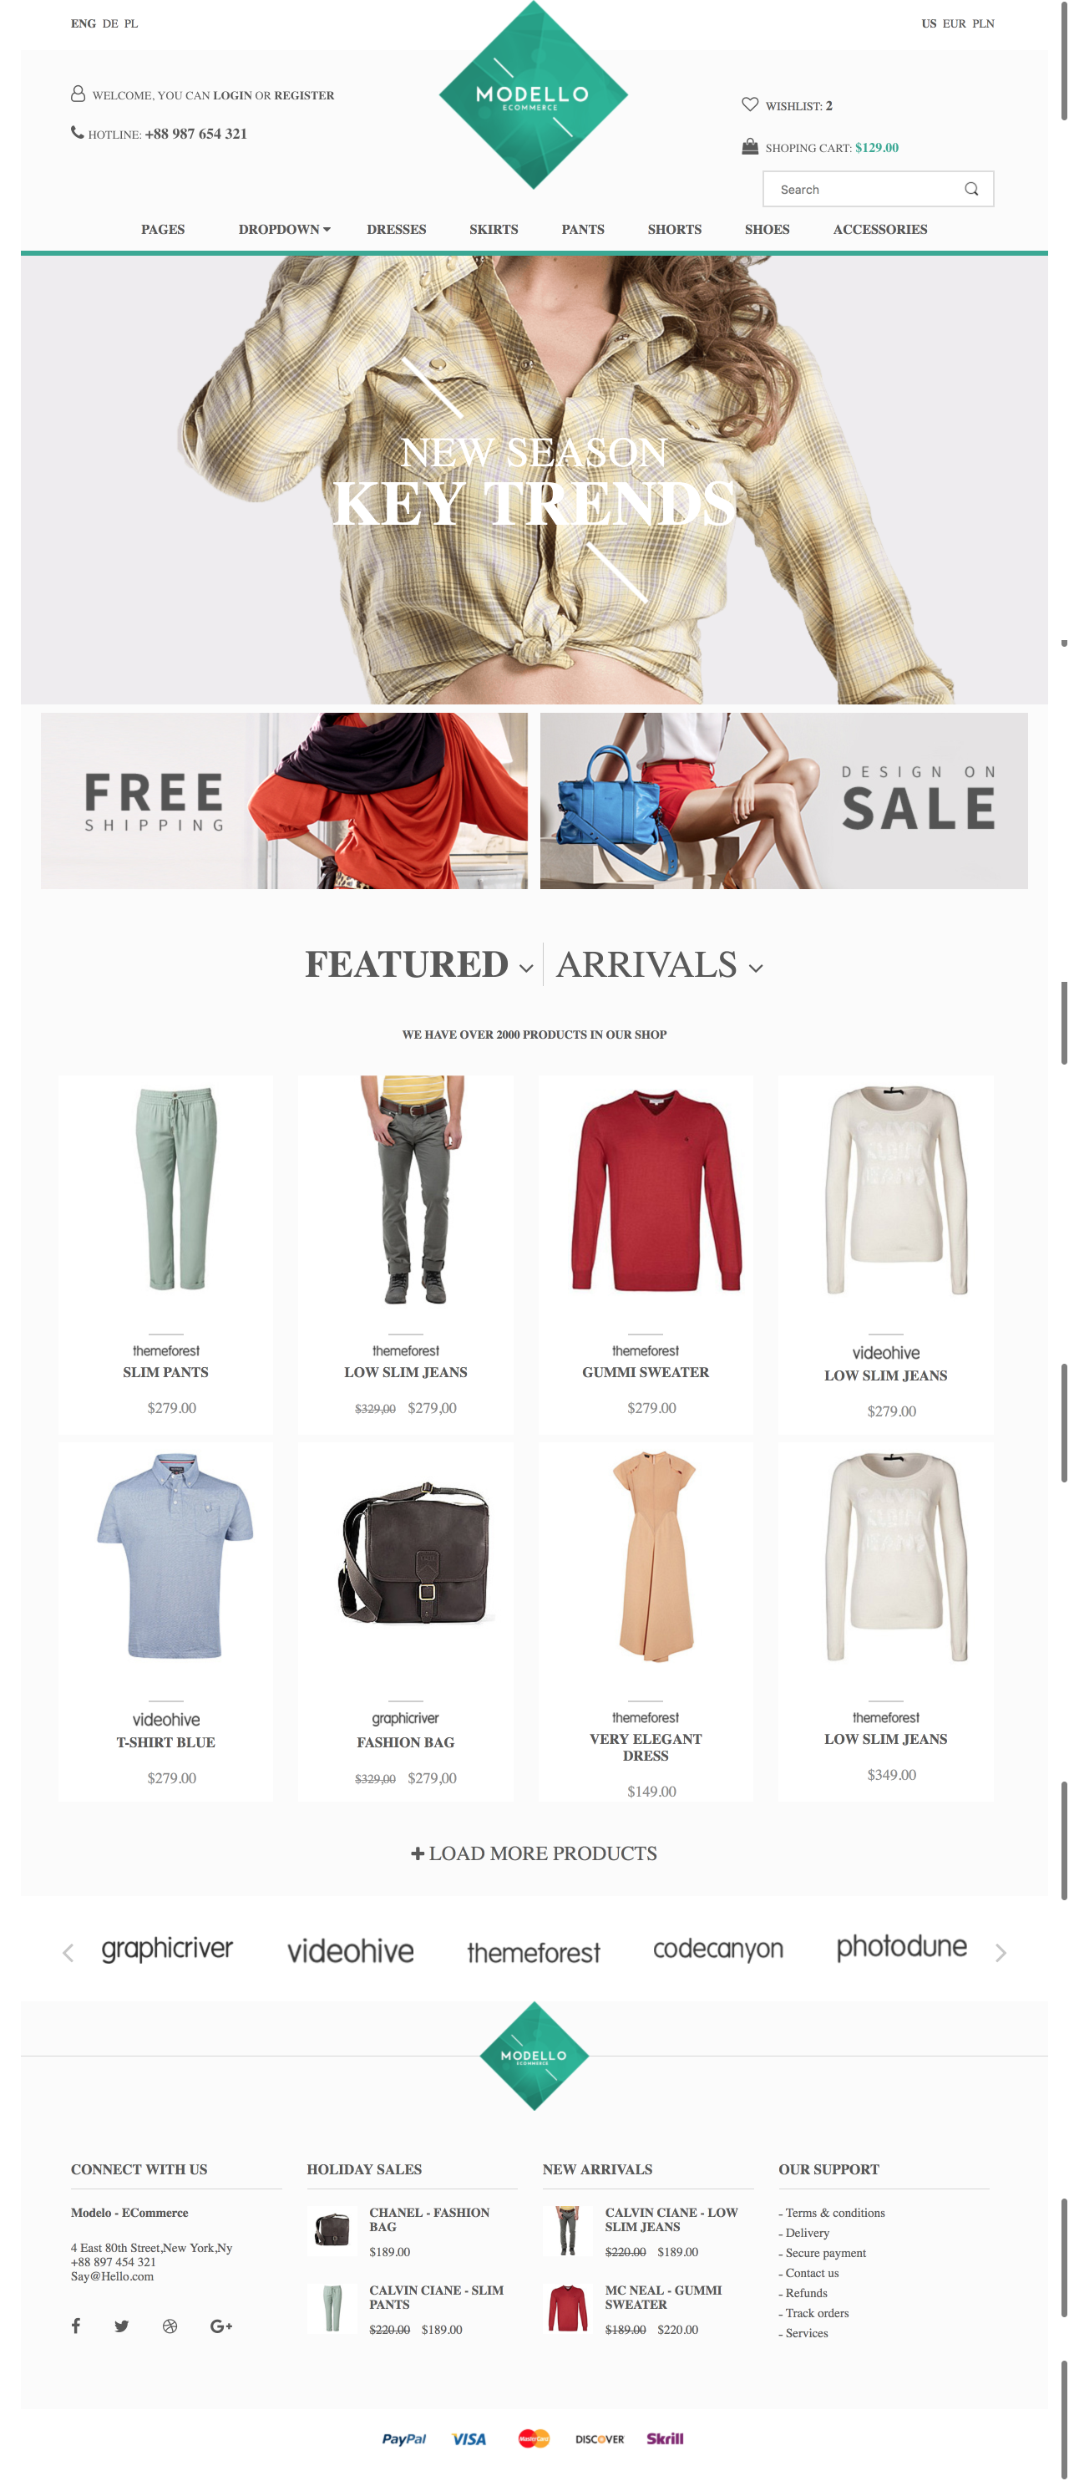This screenshot has width=1069, height=2481.
Task: Switch currency to EUR
Action: coord(954,23)
